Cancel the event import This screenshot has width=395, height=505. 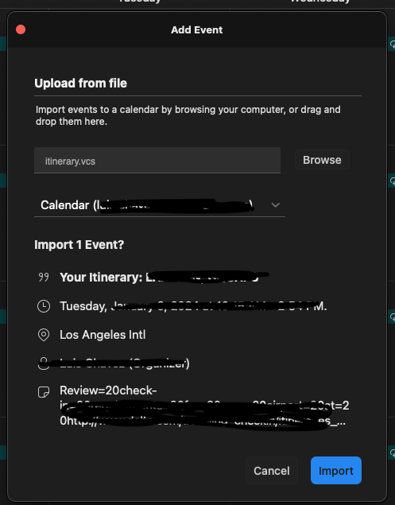[271, 470]
